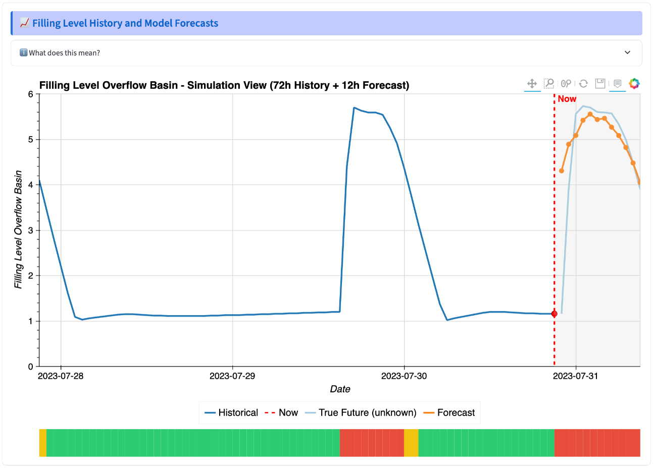This screenshot has width=654, height=468.
Task: Save the chart using the floppy-disk icon
Action: (x=600, y=84)
